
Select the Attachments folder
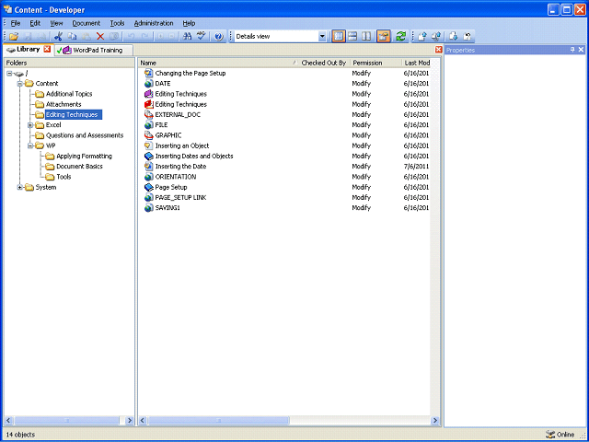click(x=64, y=104)
